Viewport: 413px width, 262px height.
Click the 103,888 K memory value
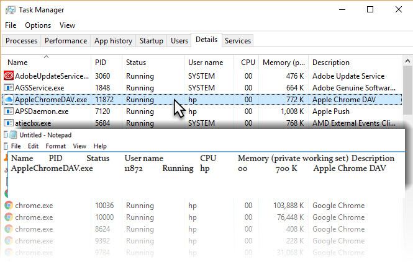(x=289, y=206)
